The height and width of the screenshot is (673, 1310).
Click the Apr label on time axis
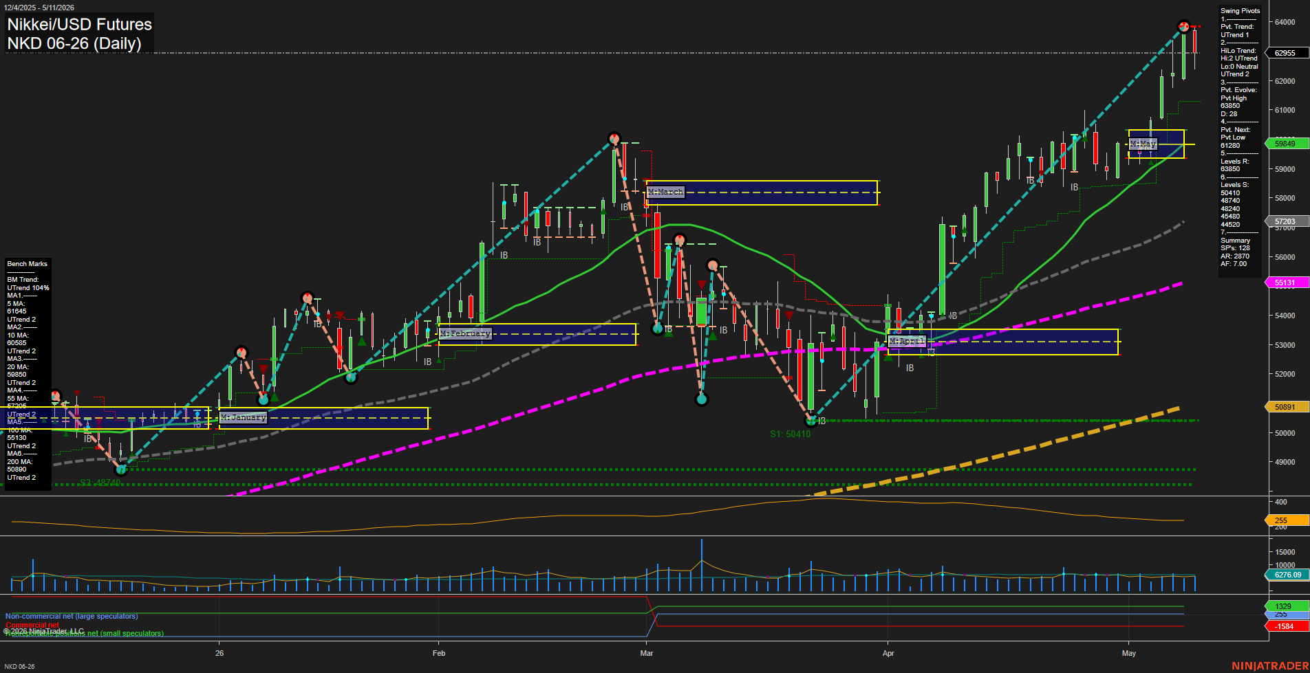(x=888, y=653)
